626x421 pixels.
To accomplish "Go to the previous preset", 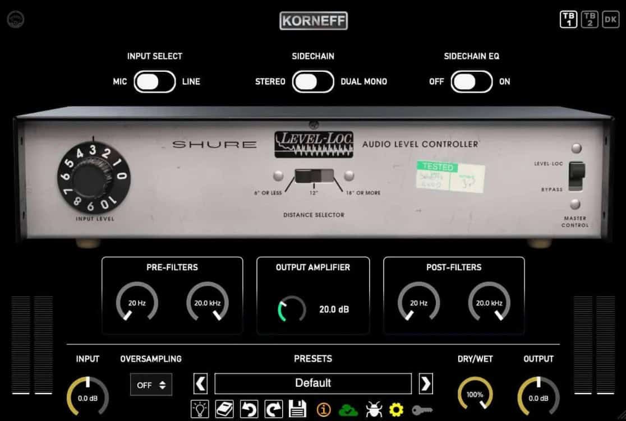I will click(x=200, y=383).
